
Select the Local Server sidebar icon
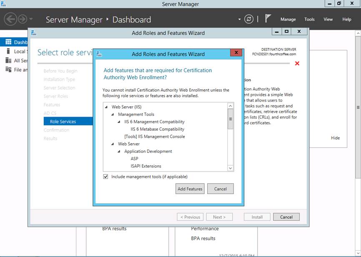[x=8, y=51]
